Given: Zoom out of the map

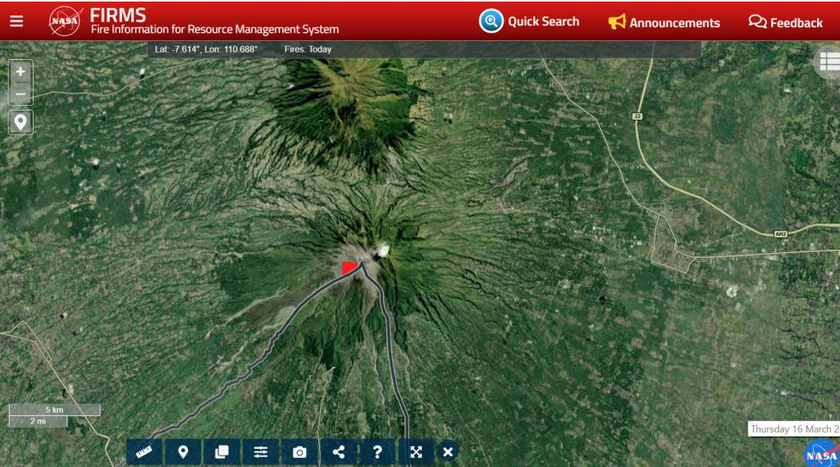Looking at the screenshot, I should pyautogui.click(x=21, y=94).
